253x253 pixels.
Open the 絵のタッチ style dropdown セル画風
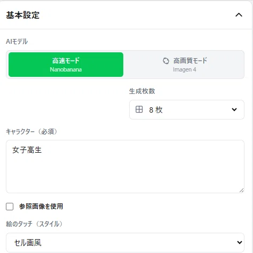point(125,242)
